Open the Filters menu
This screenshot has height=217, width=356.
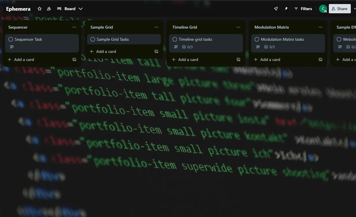pos(303,9)
